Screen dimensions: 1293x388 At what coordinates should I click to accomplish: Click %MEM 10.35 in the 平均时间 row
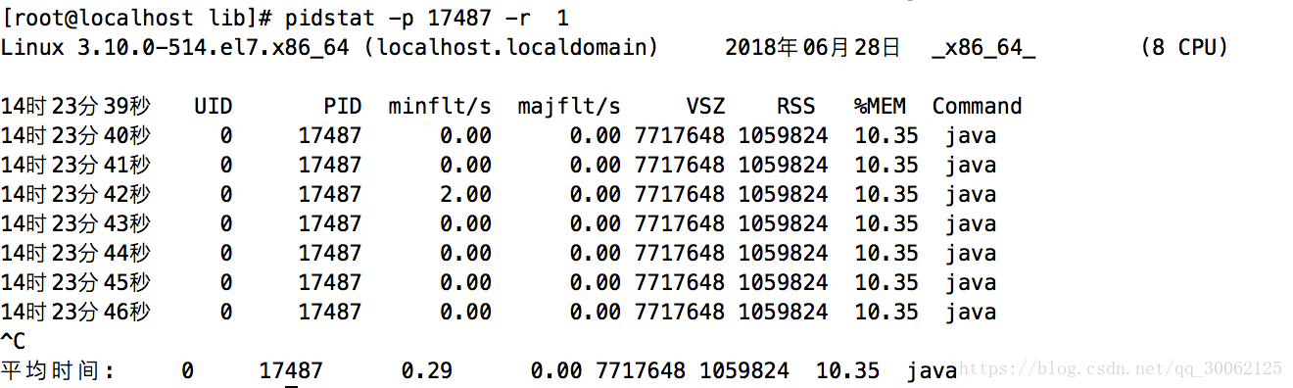[x=847, y=370]
